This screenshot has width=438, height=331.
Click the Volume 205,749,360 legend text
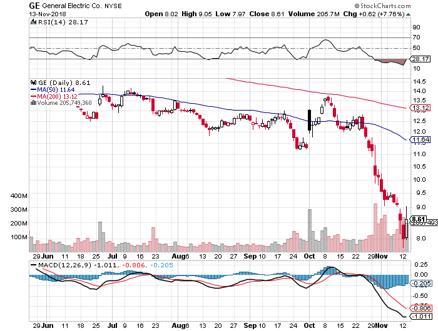(x=64, y=102)
